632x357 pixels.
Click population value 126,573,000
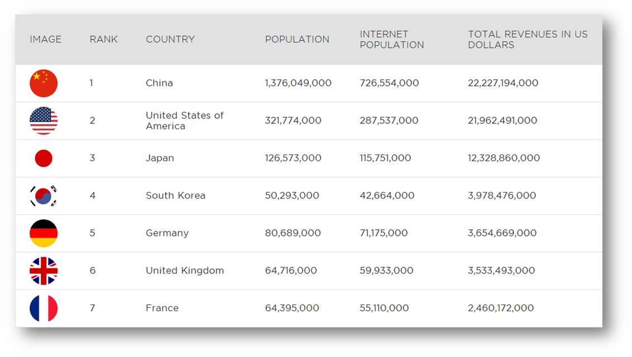[x=293, y=158]
